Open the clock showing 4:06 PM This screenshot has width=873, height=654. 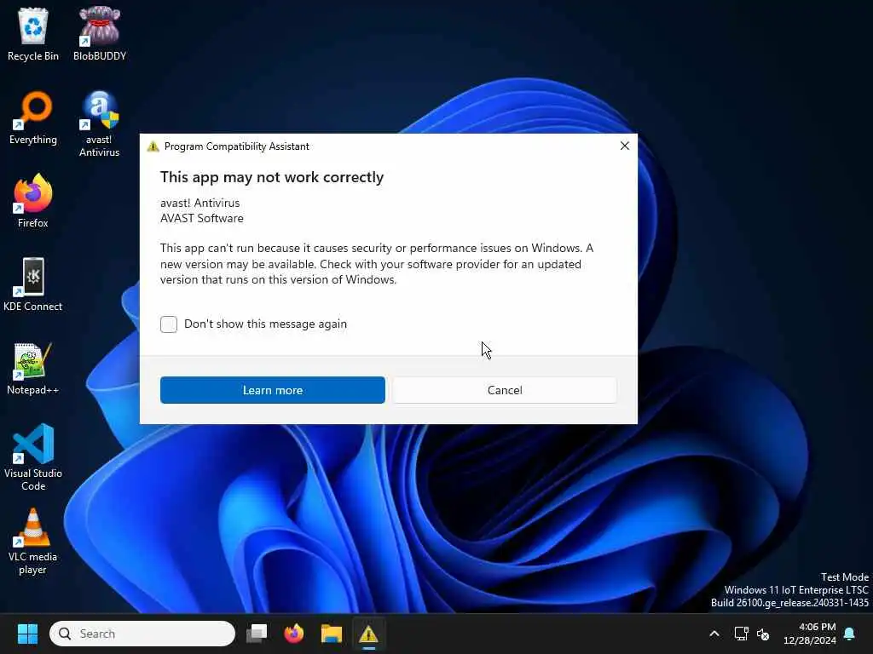coord(810,634)
